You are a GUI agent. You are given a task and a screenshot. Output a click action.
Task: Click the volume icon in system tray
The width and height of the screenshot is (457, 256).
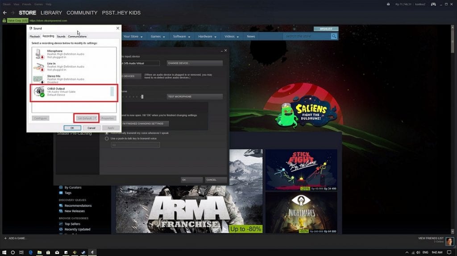tap(418, 252)
